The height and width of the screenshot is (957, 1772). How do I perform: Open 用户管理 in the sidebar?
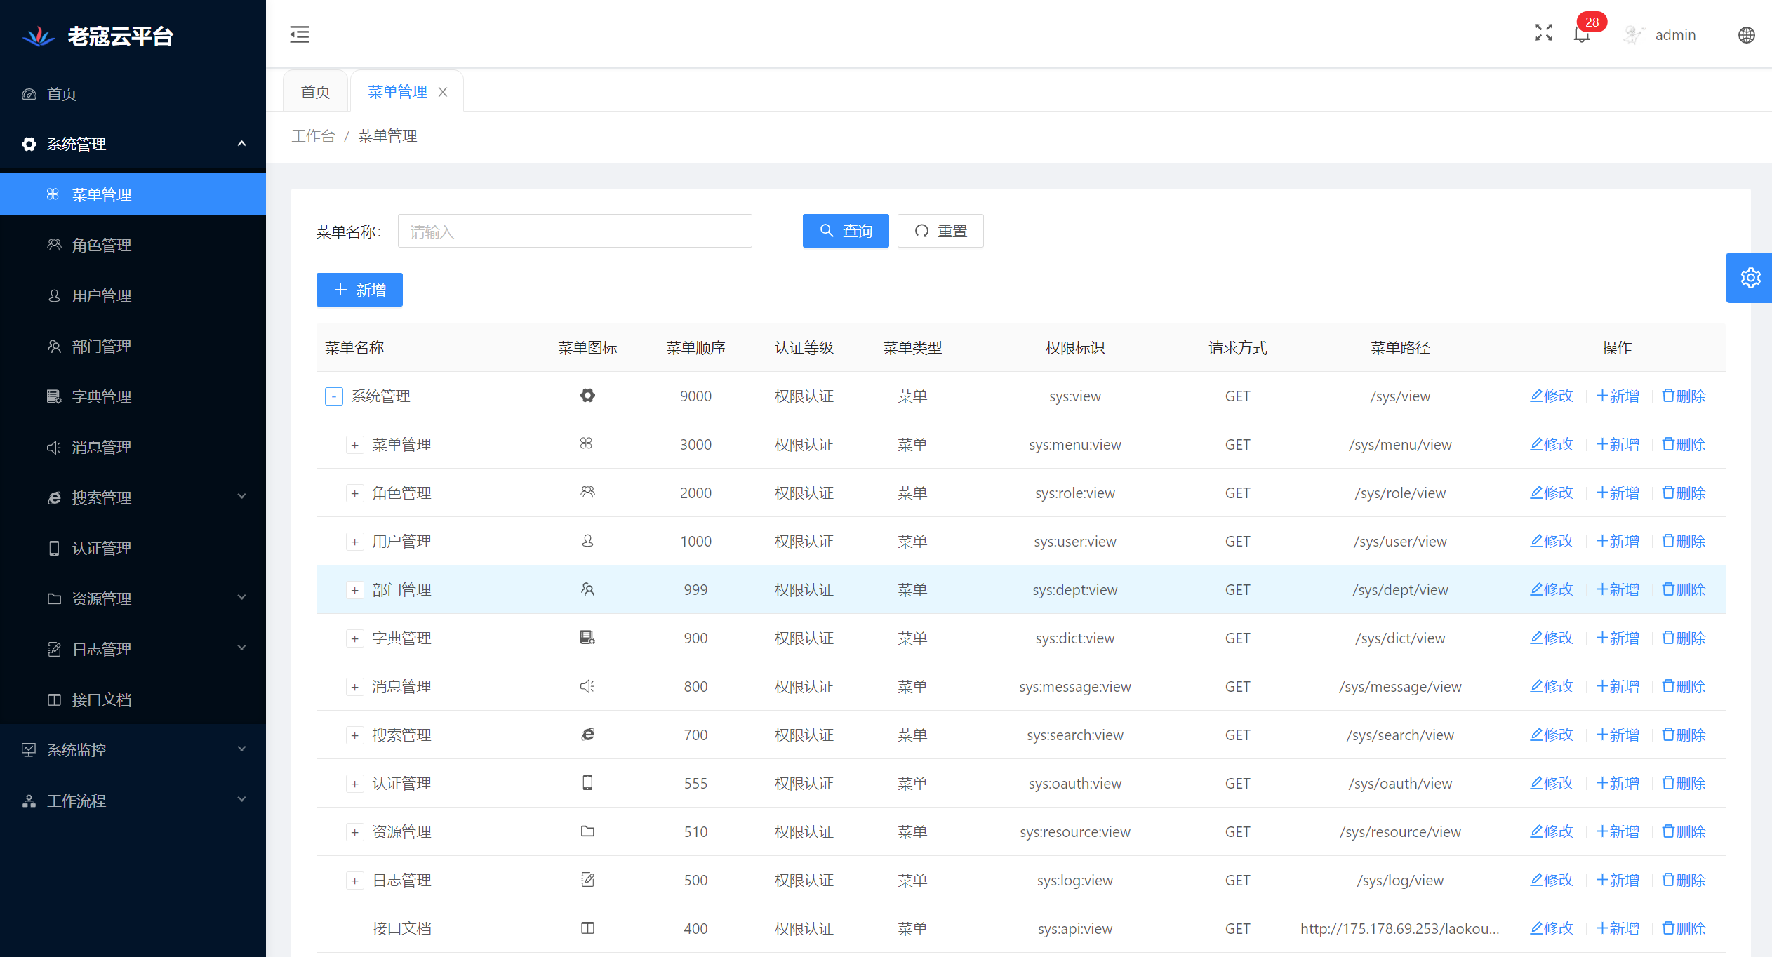pos(102,295)
